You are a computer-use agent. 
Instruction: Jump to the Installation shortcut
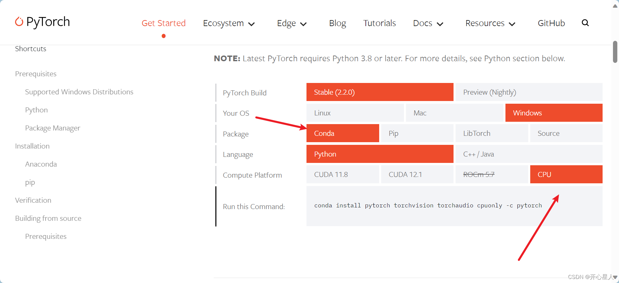pyautogui.click(x=32, y=146)
